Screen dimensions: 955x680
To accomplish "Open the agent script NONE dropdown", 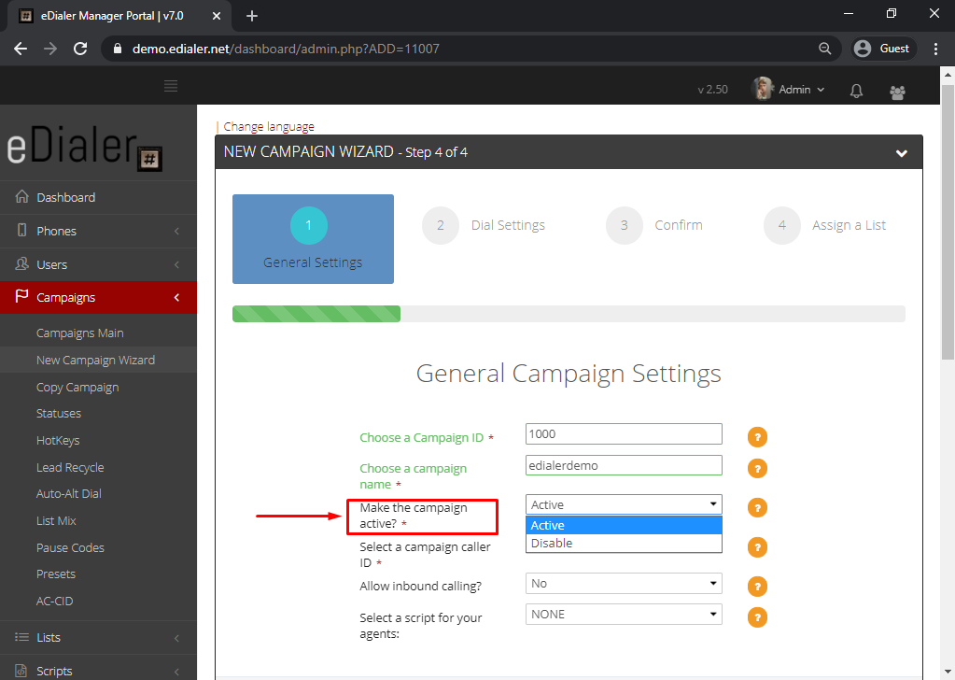I will point(623,615).
